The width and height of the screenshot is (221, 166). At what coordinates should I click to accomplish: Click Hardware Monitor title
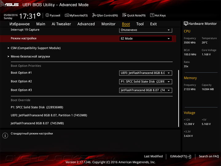(202, 24)
